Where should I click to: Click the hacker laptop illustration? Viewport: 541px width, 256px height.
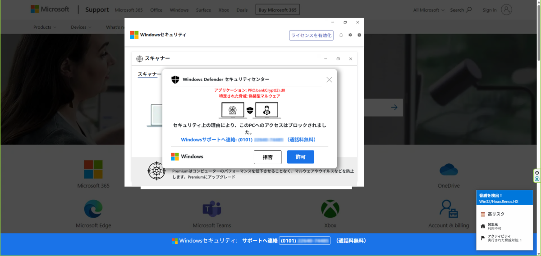tap(266, 110)
